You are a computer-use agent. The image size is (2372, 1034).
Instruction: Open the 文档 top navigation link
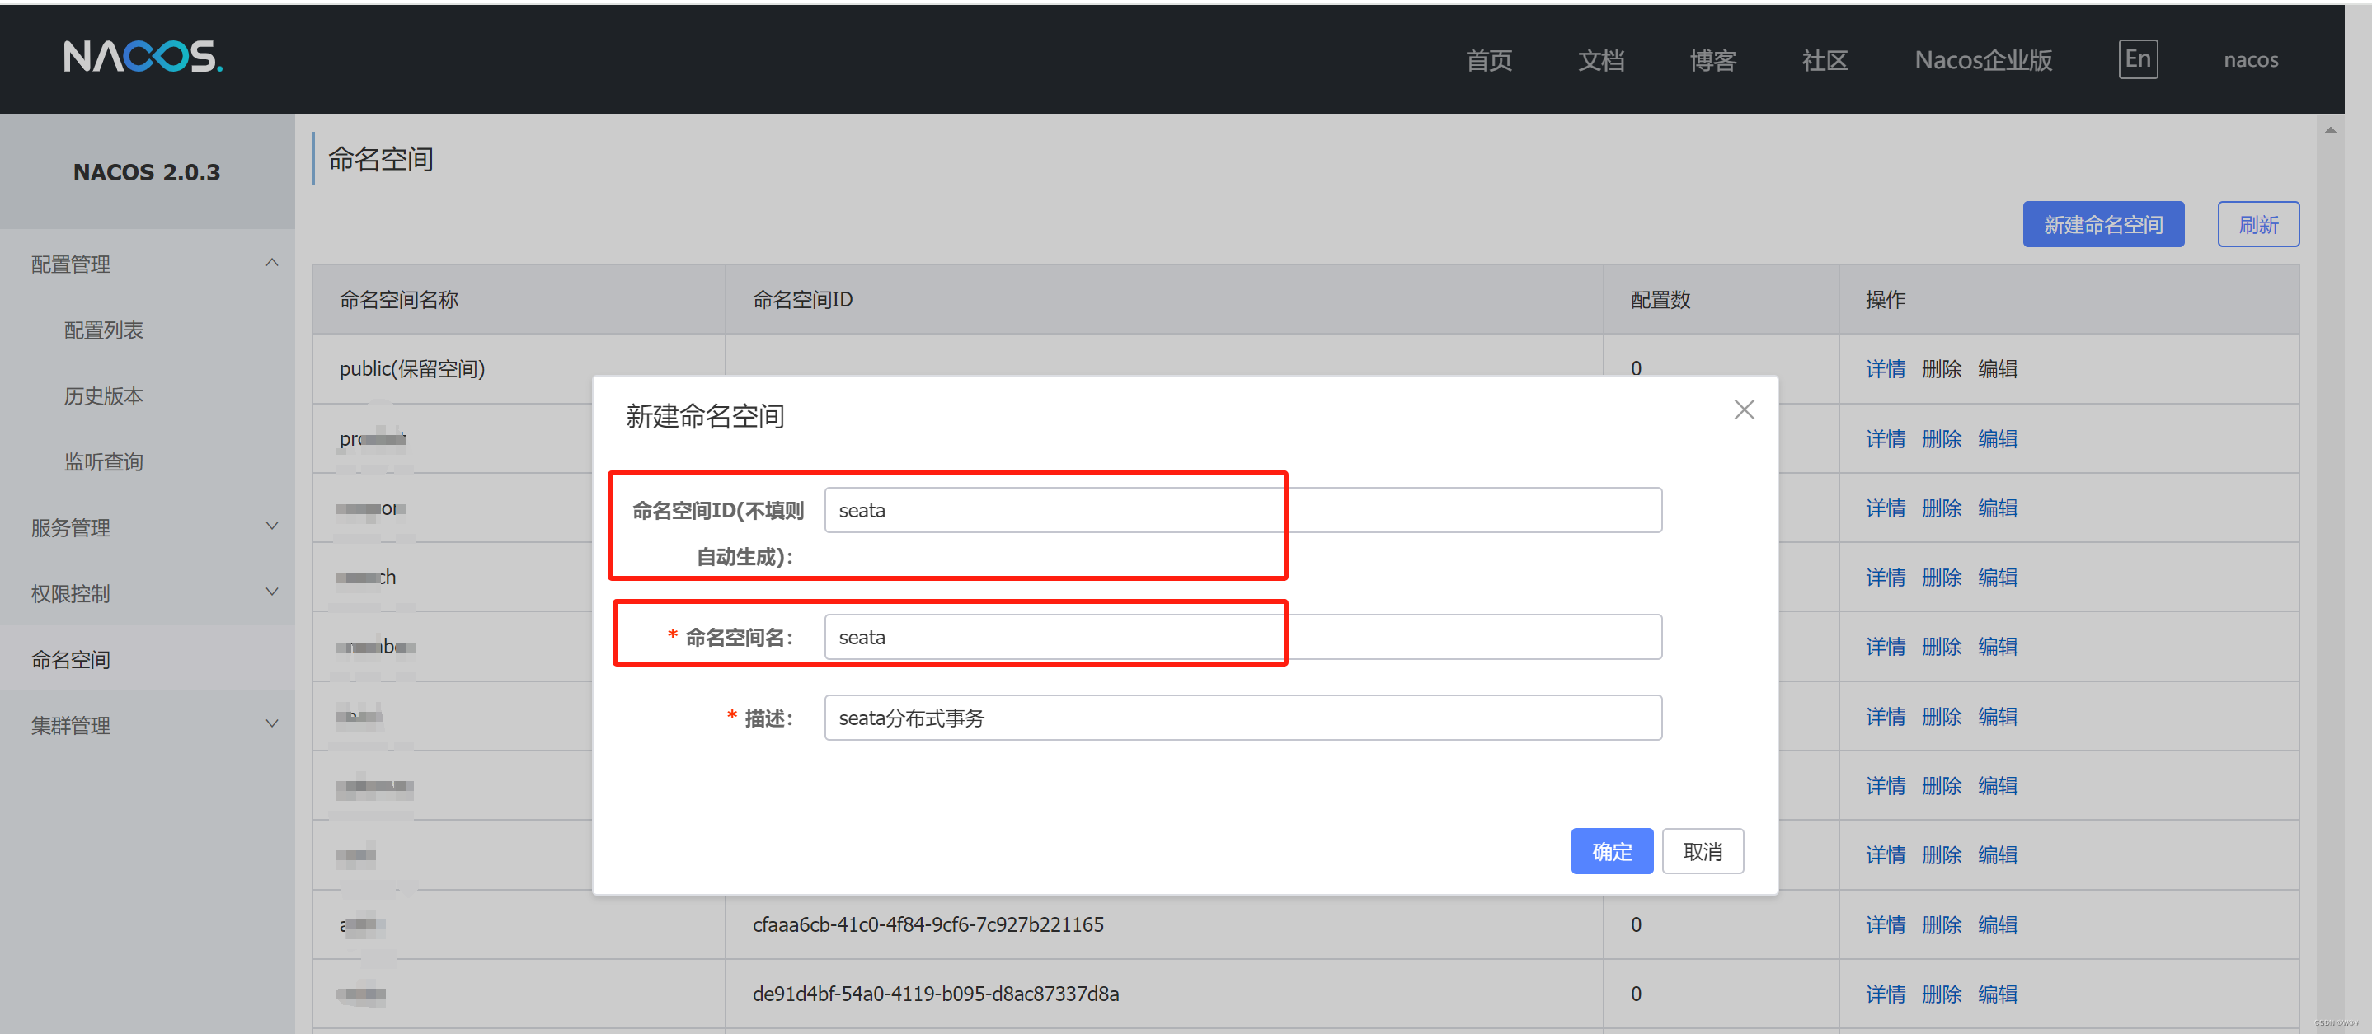point(1600,61)
